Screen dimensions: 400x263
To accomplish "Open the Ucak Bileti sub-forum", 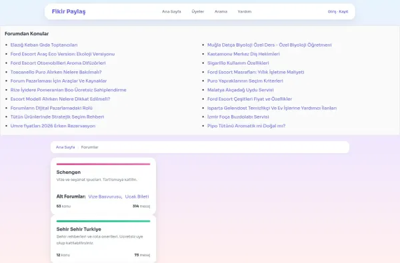I will pyautogui.click(x=137, y=196).
